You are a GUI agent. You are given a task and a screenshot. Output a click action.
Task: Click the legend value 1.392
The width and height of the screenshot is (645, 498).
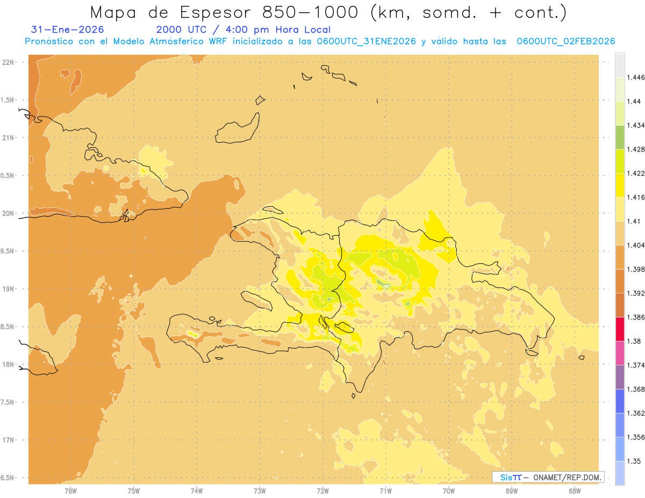point(637,293)
